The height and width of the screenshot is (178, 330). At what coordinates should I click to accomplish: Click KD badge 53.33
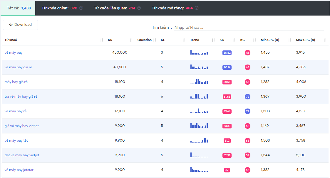coord(227,126)
